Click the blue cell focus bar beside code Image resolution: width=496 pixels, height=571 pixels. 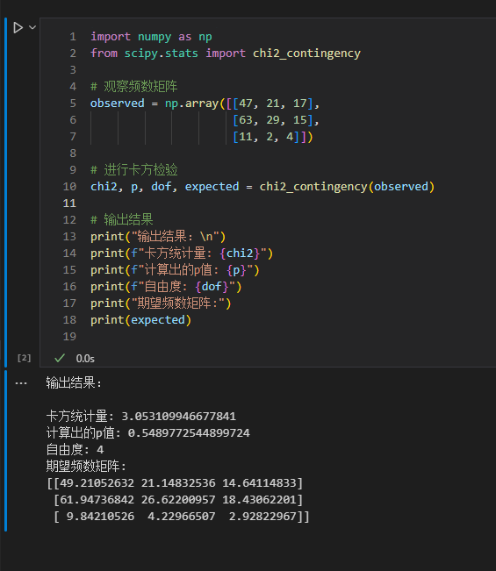[5, 192]
